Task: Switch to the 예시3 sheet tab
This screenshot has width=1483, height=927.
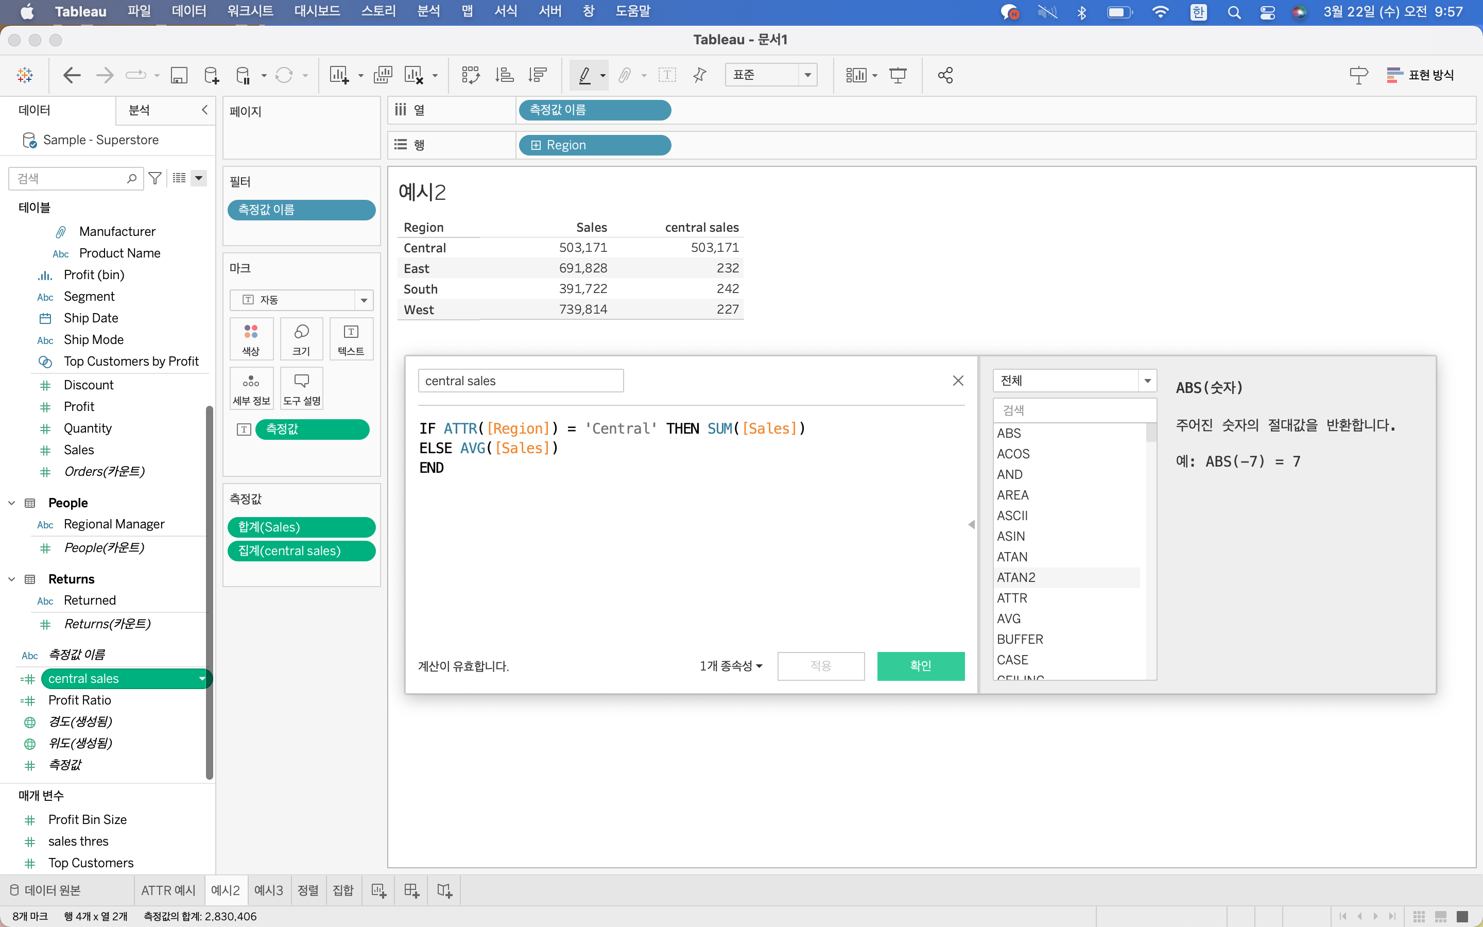Action: [268, 890]
